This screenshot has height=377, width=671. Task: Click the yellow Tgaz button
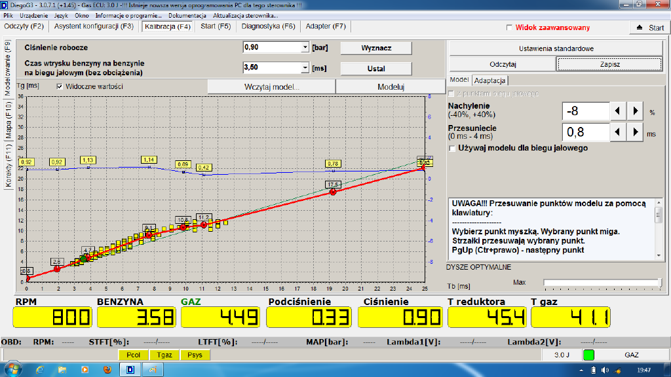pyautogui.click(x=164, y=355)
